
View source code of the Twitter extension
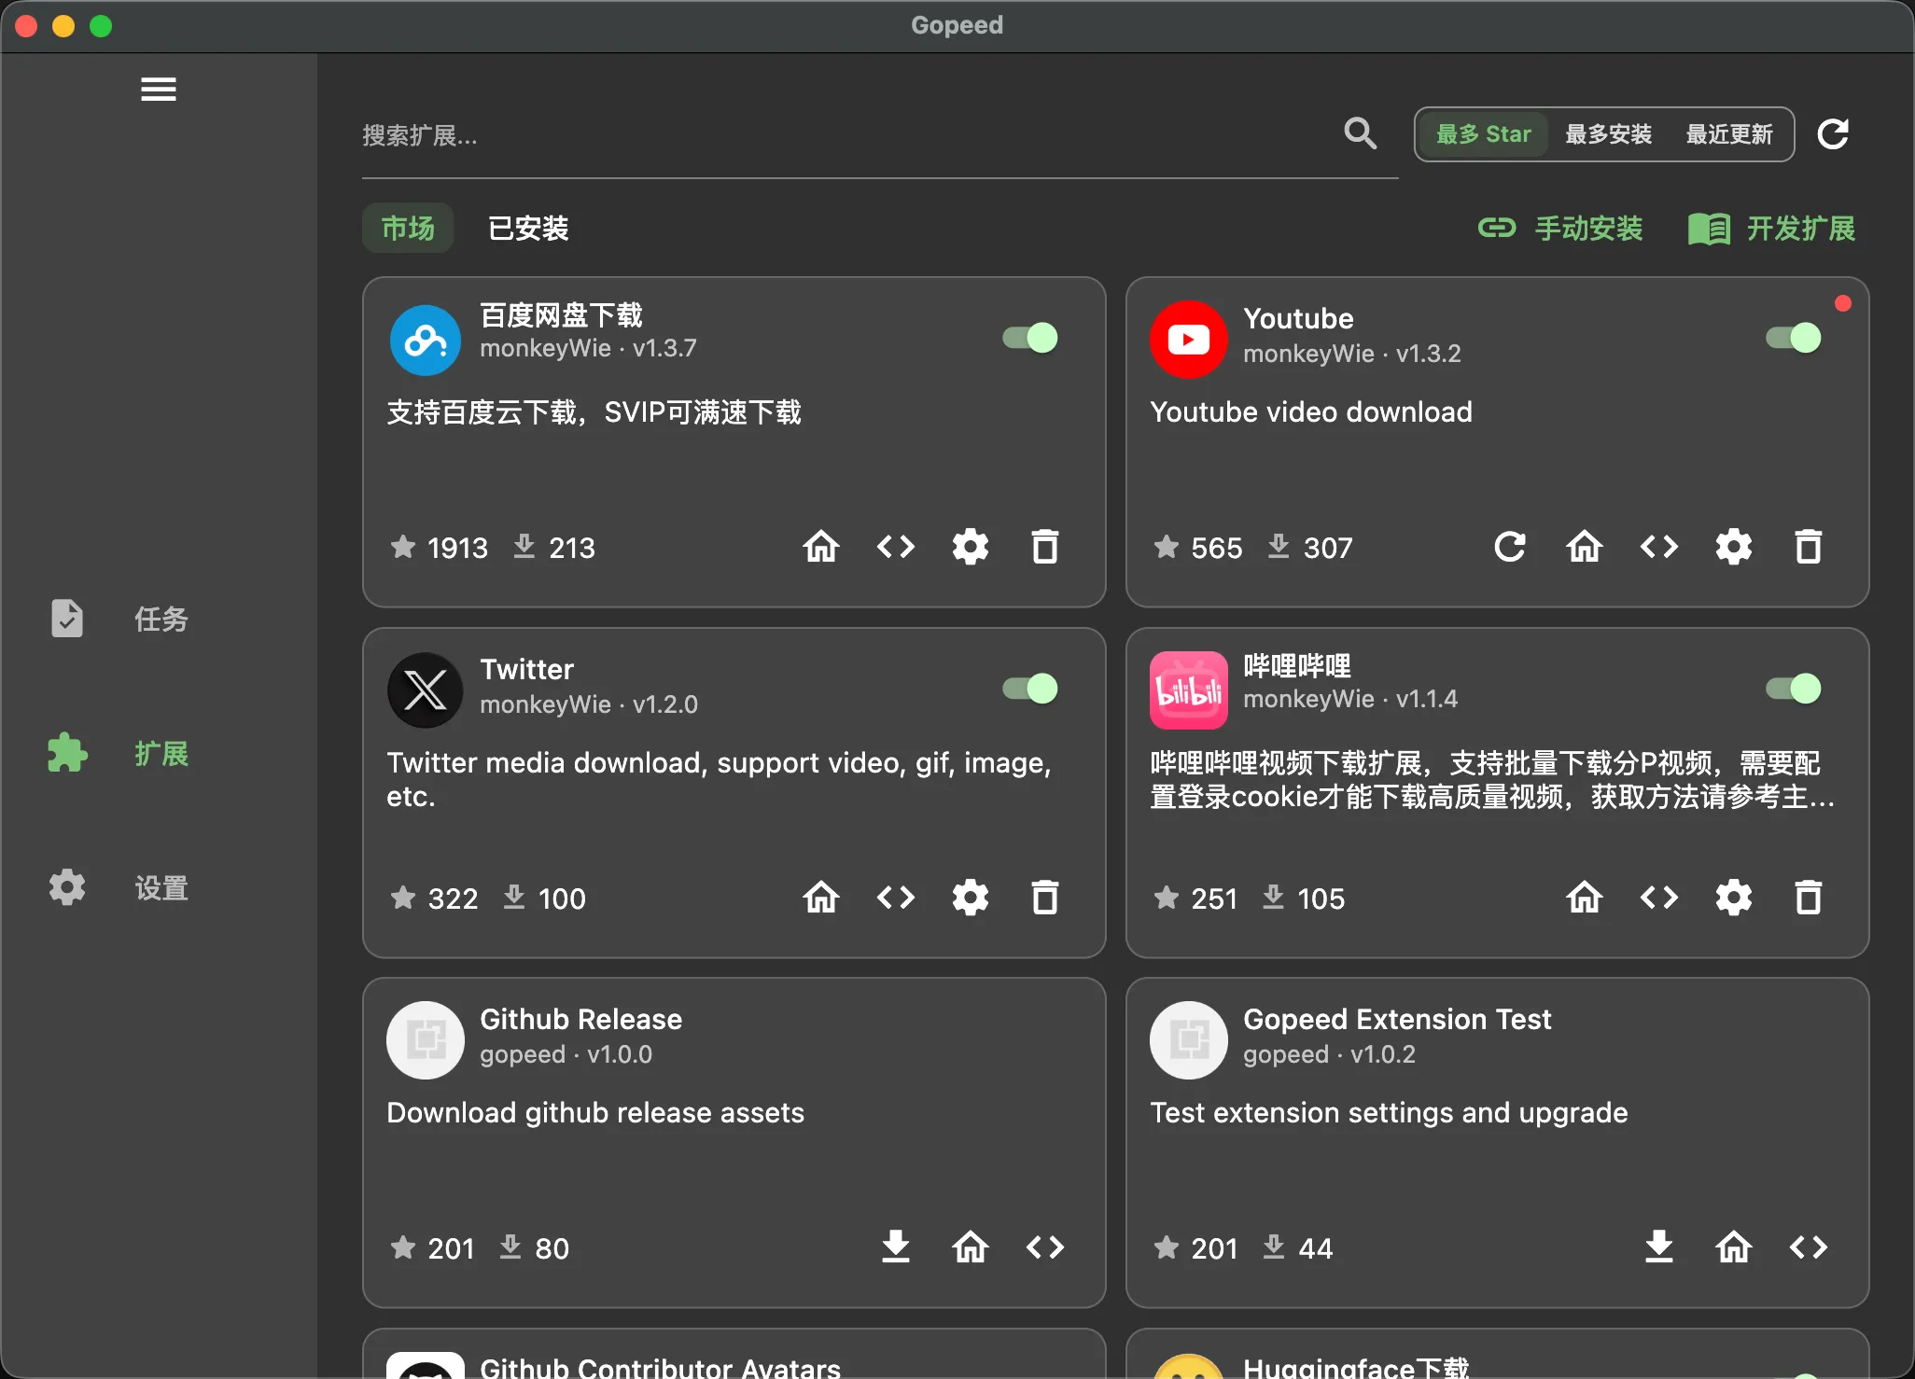[895, 898]
